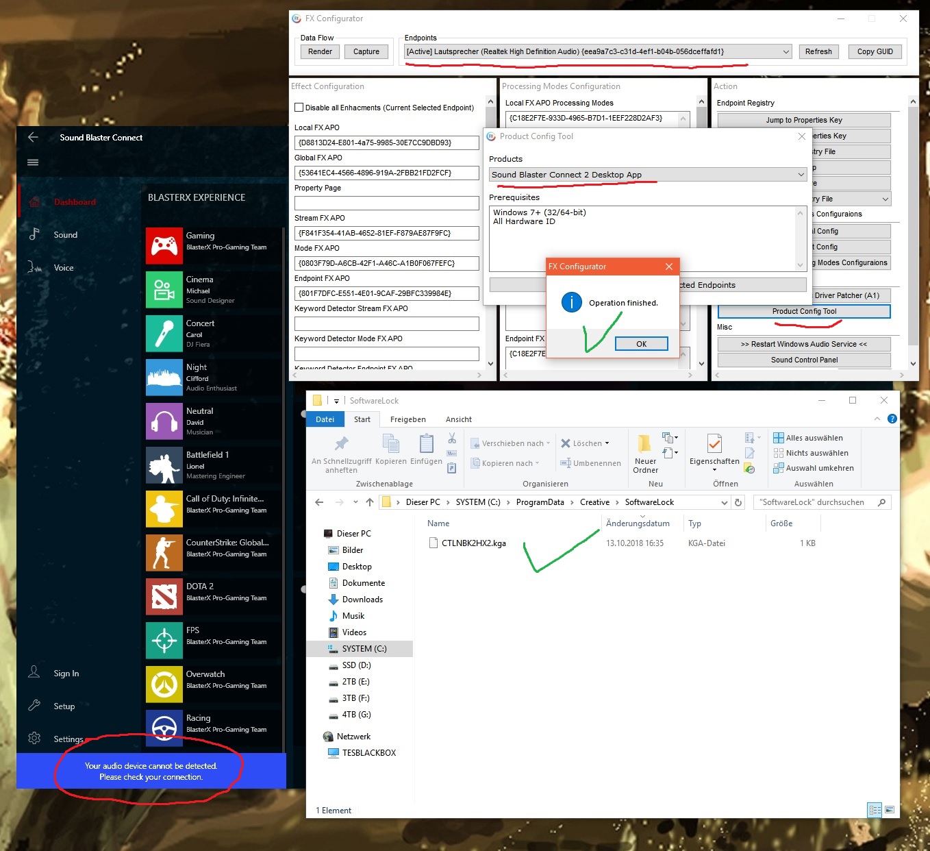
Task: Select SYSTEM (C:) in navigation tree
Action: point(364,649)
